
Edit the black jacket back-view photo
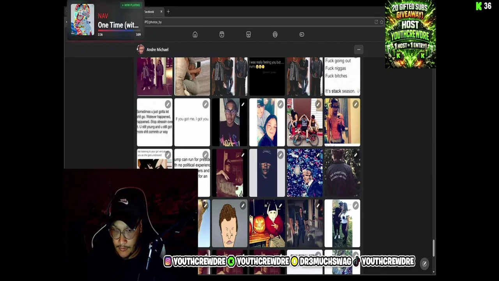pos(356,155)
